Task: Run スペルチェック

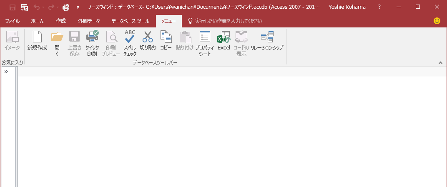Action: click(130, 44)
